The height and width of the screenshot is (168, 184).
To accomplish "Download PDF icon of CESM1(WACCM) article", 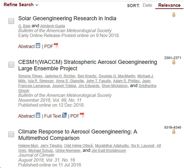I will 82,115.
